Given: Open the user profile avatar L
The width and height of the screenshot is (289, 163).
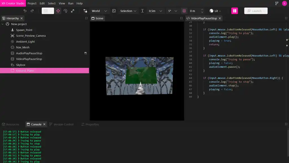Looking at the screenshot, I should (x=284, y=3).
